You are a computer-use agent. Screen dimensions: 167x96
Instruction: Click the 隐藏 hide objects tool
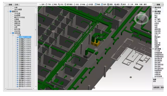(97, 4)
